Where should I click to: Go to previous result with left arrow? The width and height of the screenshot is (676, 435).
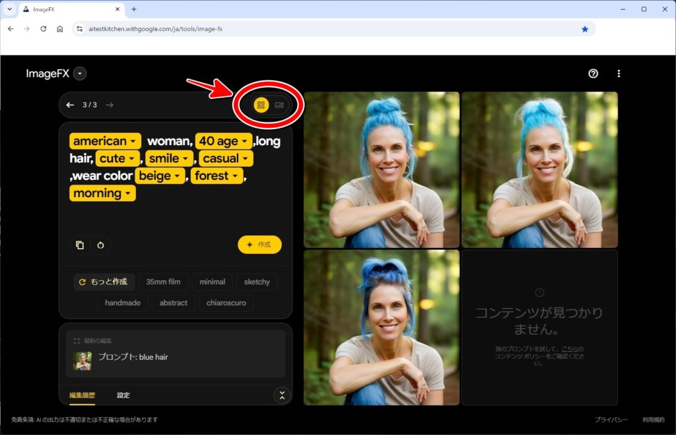tap(70, 105)
